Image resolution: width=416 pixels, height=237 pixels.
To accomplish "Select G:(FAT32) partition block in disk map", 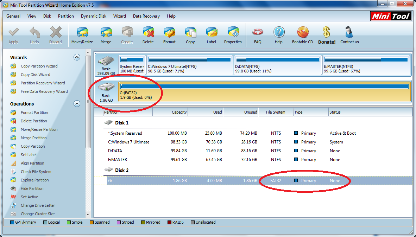I will click(265, 92).
